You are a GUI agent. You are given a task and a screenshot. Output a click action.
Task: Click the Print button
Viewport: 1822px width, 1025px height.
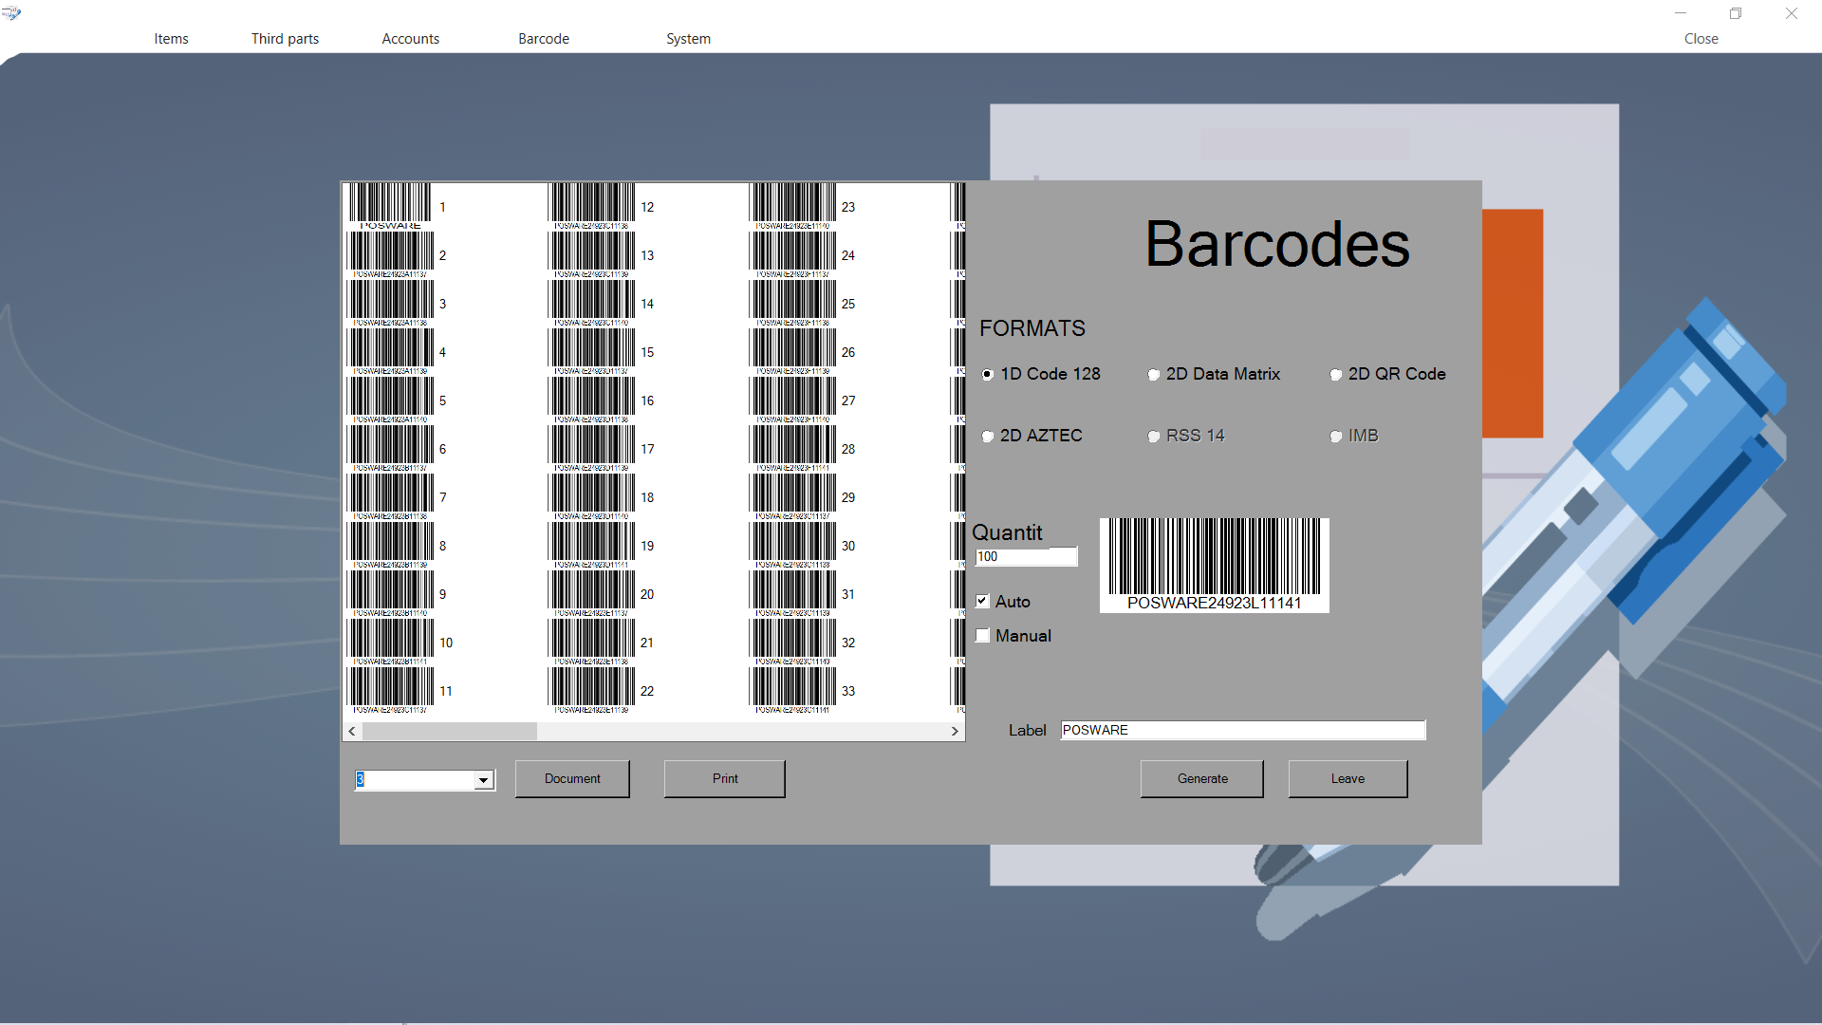pos(724,778)
